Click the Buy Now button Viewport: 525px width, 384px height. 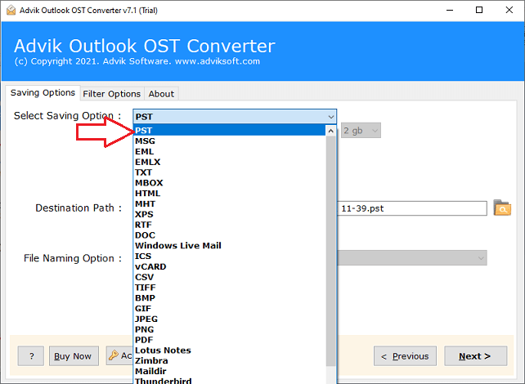pyautogui.click(x=72, y=356)
